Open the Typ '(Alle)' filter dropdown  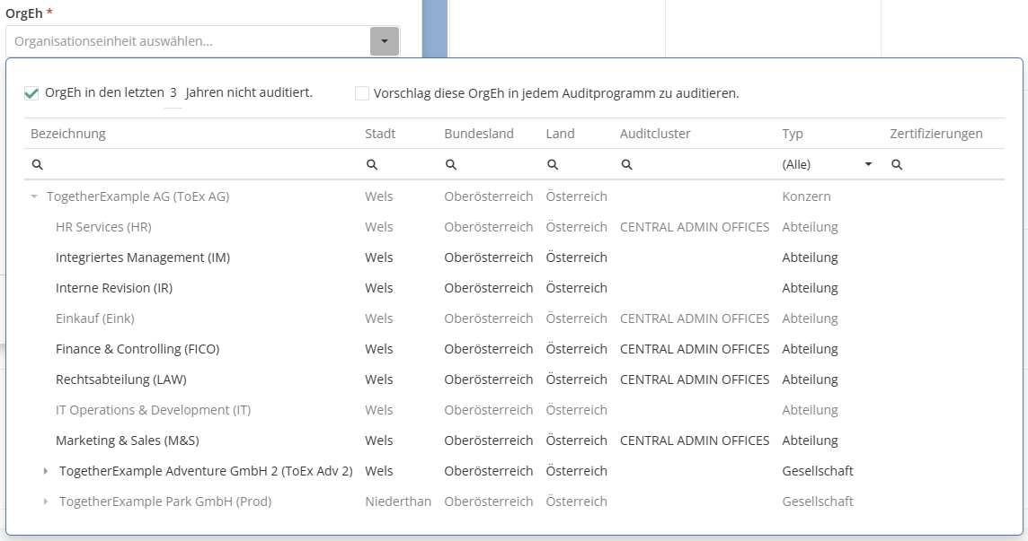click(x=868, y=165)
